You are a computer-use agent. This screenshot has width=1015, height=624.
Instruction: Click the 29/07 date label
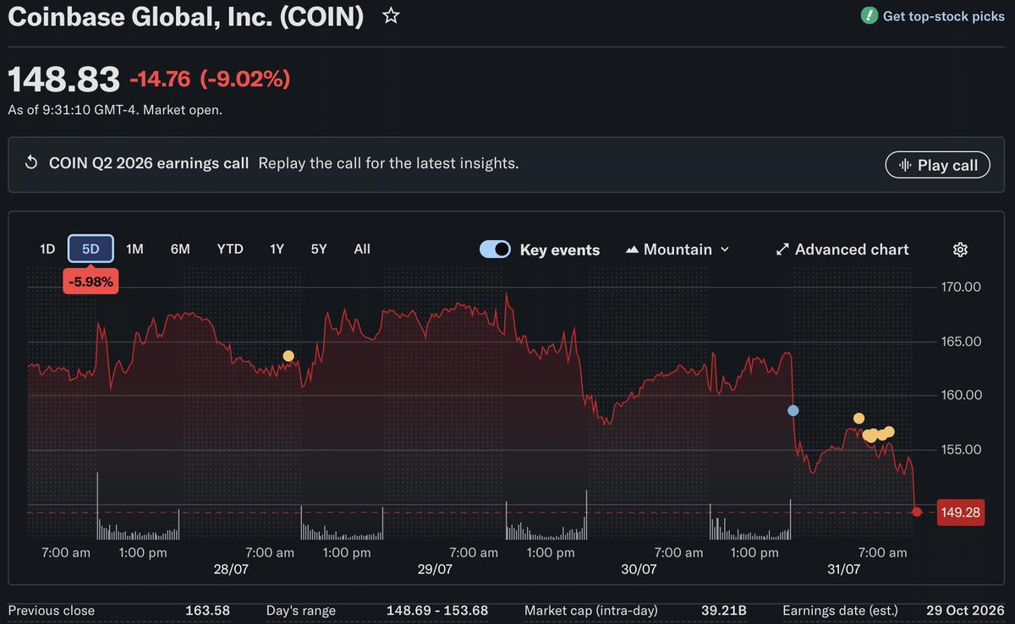pos(435,569)
